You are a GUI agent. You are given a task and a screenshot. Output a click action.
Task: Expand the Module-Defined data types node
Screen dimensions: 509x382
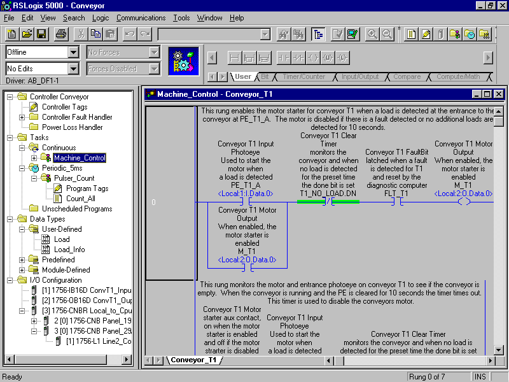(x=22, y=270)
